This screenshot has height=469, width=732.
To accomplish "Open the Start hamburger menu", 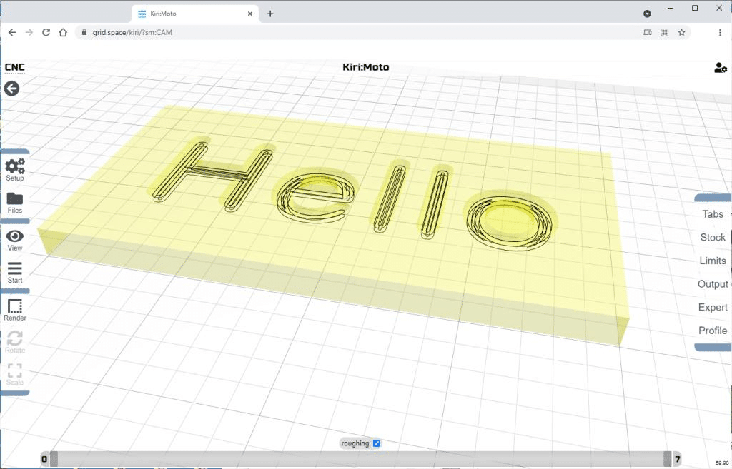I will (x=15, y=269).
